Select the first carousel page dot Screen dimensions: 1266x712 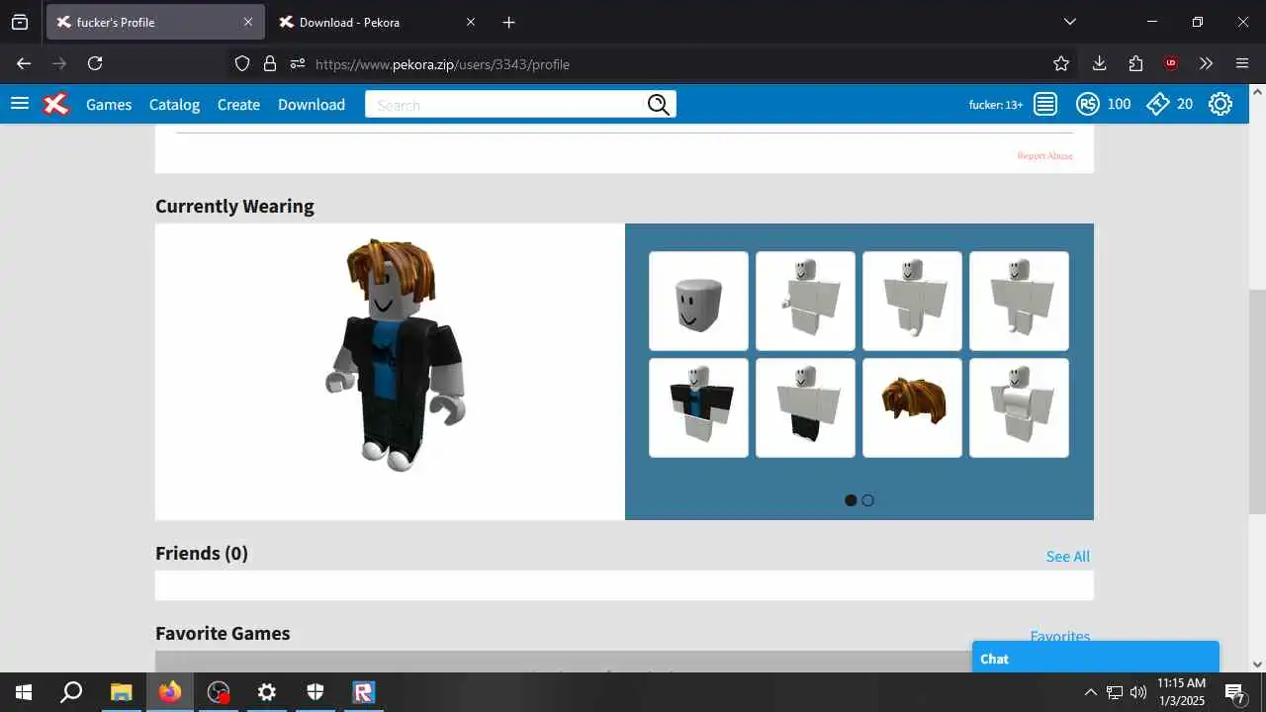pos(851,500)
